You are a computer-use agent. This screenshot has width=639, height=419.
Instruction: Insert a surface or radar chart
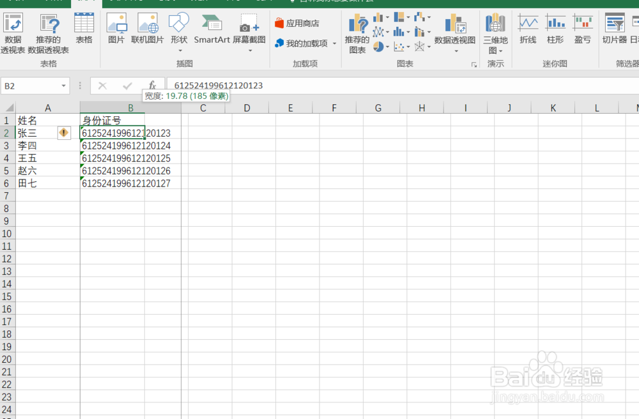(x=422, y=47)
